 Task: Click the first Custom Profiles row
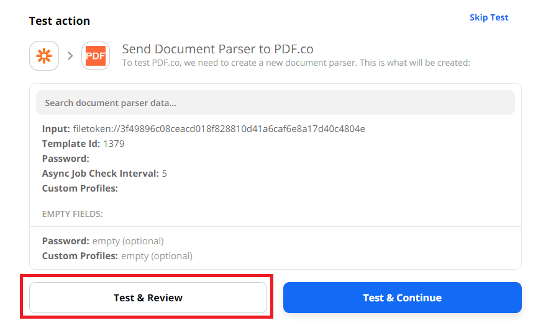pyautogui.click(x=80, y=188)
